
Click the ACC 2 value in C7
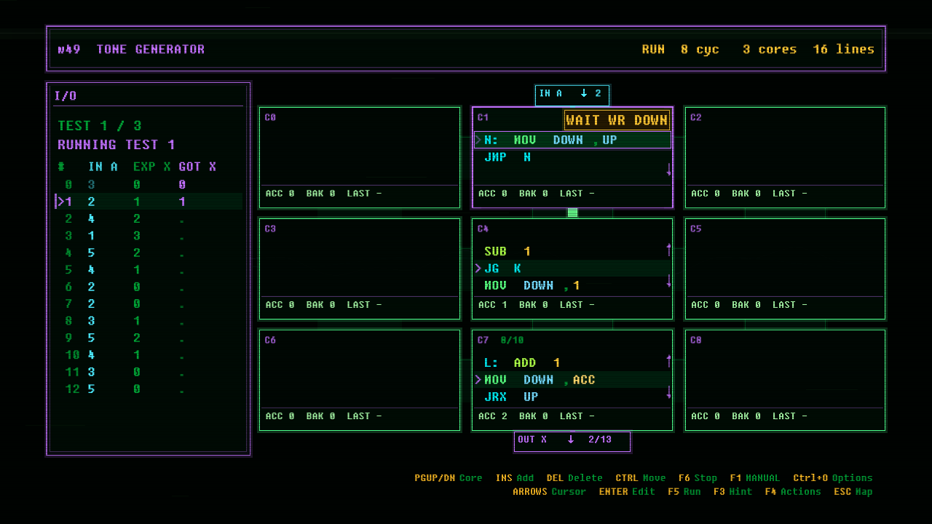click(x=493, y=416)
